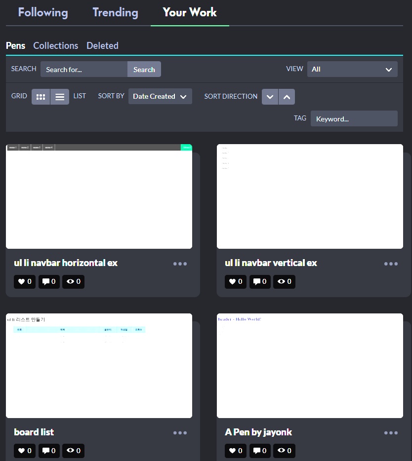Open the ellipsis options menu on "ul li navbar vertical ex"
This screenshot has height=461, width=412.
tap(391, 264)
